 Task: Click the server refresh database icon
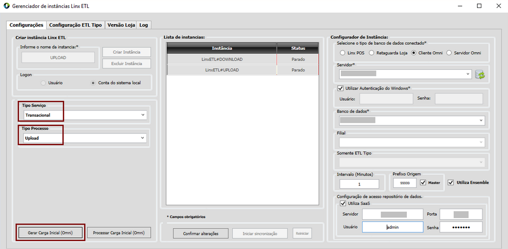[x=480, y=74]
